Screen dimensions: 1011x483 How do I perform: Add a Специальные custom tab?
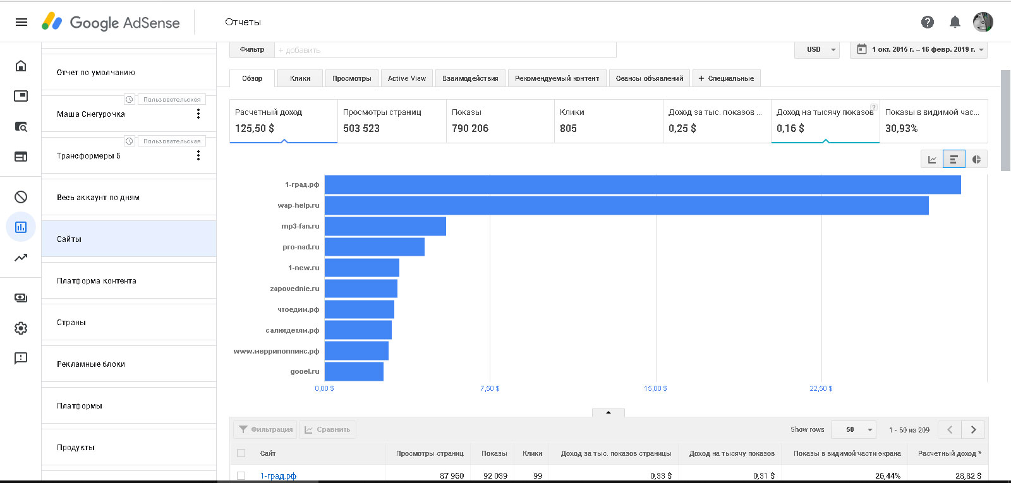click(726, 78)
